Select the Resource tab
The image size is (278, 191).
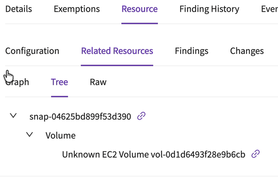click(139, 9)
